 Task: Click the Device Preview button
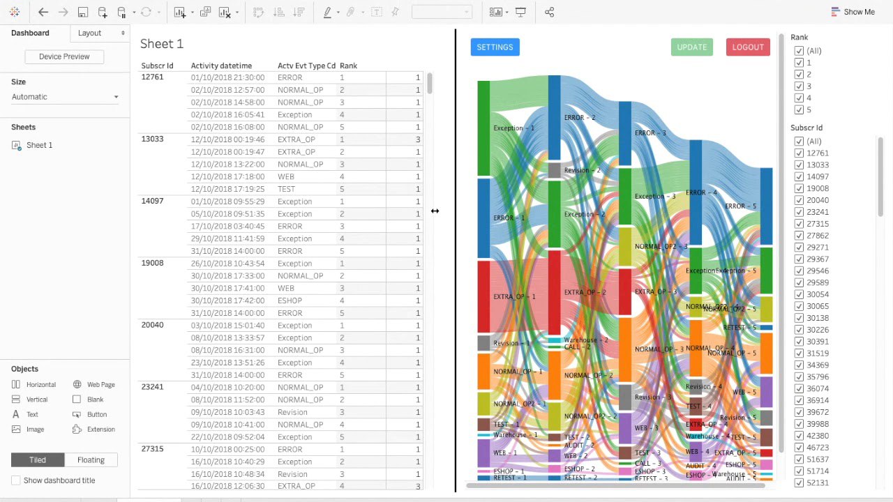(64, 56)
